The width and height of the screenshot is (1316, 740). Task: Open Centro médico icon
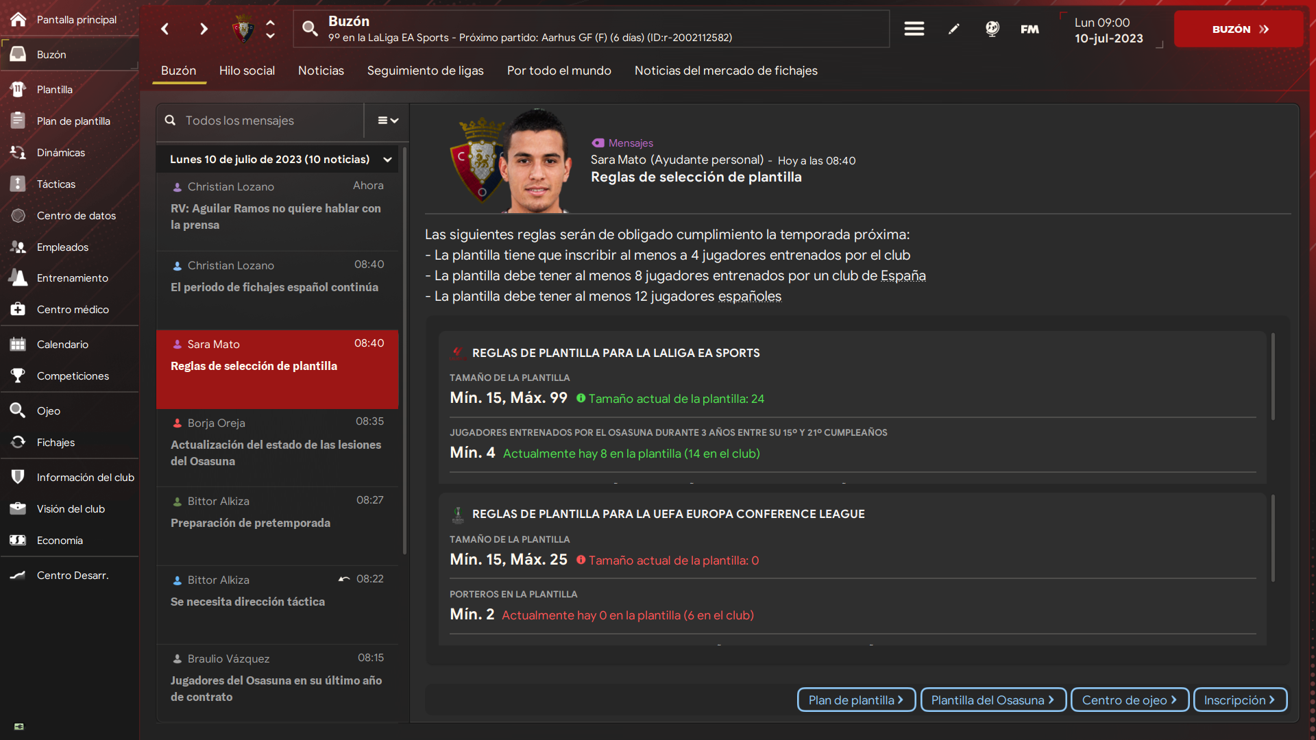(x=19, y=309)
